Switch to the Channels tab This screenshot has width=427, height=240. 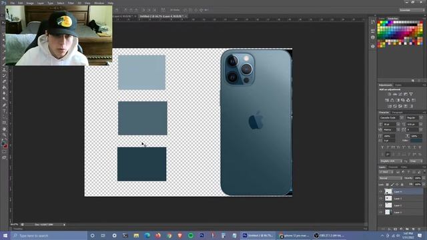[393, 167]
